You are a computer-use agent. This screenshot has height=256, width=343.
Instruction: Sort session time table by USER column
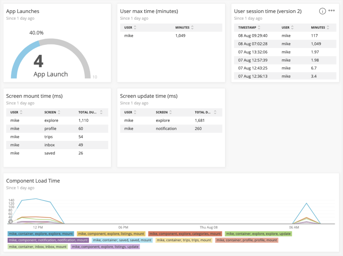pos(287,27)
